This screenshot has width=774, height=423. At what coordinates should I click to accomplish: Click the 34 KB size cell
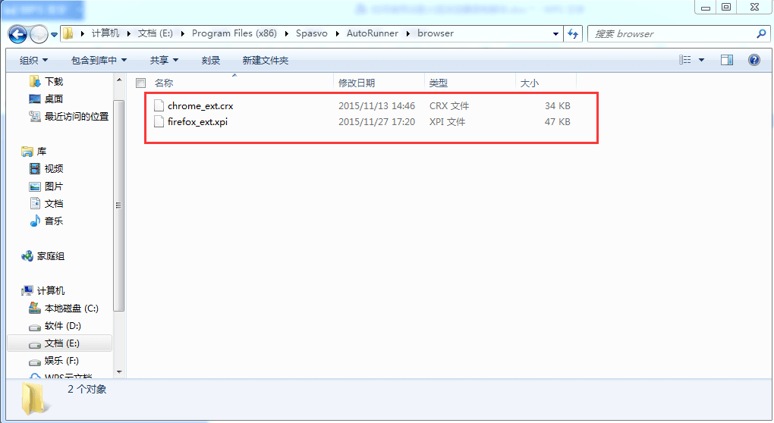coord(557,106)
